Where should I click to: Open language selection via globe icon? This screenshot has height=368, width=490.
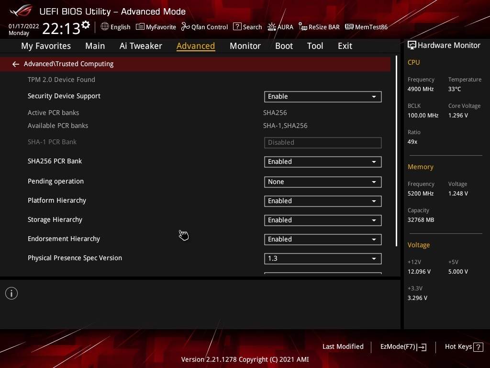105,27
